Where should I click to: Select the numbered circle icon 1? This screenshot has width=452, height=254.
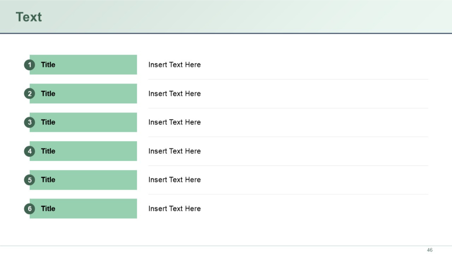(x=29, y=65)
